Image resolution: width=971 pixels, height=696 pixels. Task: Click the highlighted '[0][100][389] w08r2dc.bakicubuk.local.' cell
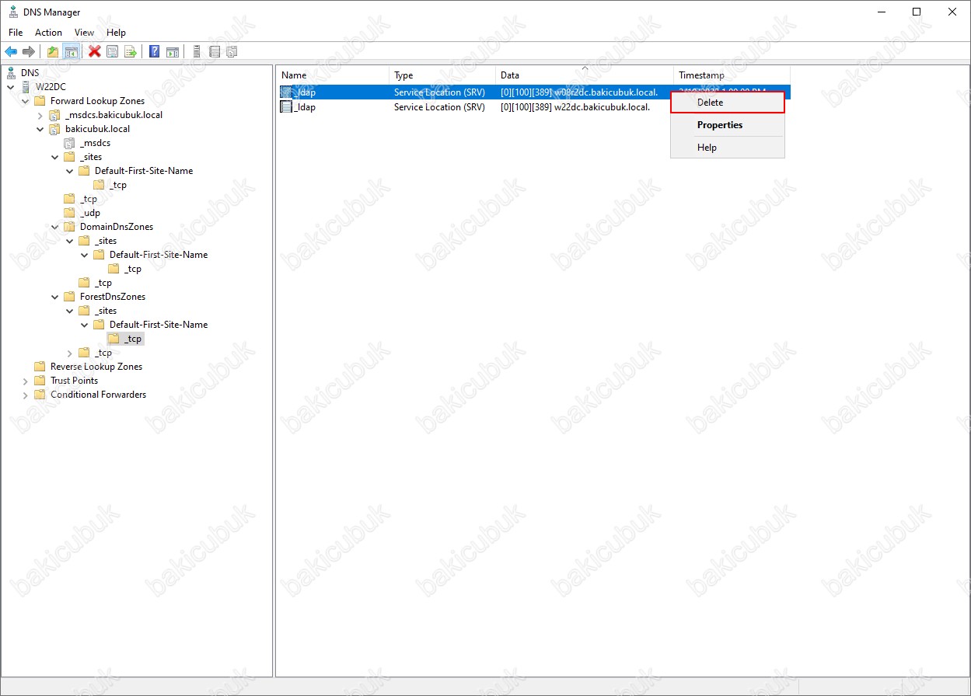[579, 92]
